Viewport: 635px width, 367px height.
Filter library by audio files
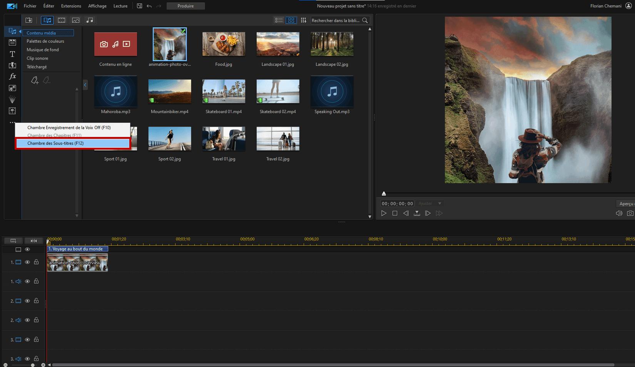(90, 20)
